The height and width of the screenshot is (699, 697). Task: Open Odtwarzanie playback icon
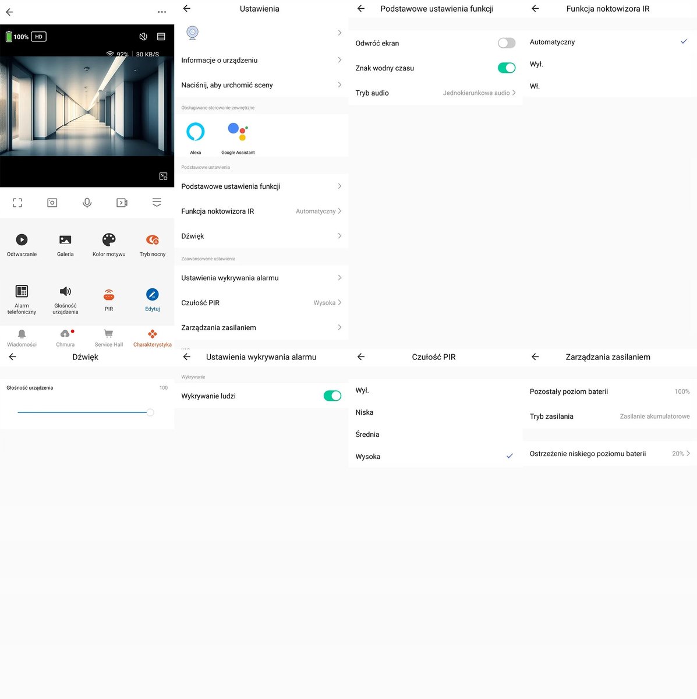click(22, 240)
